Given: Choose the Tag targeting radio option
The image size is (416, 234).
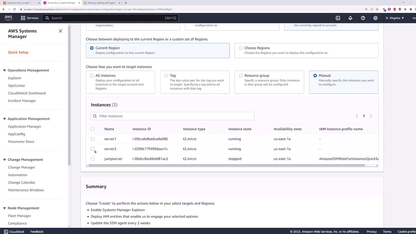Looking at the screenshot, I should [166, 76].
